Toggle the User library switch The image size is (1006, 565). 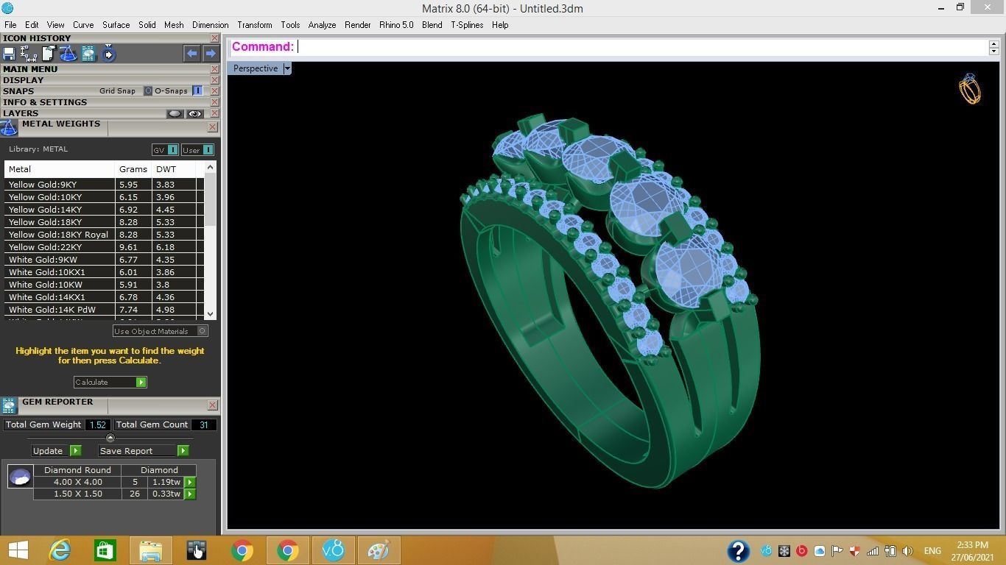tap(208, 150)
